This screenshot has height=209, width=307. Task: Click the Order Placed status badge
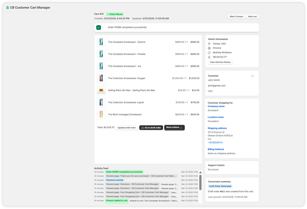115,14
